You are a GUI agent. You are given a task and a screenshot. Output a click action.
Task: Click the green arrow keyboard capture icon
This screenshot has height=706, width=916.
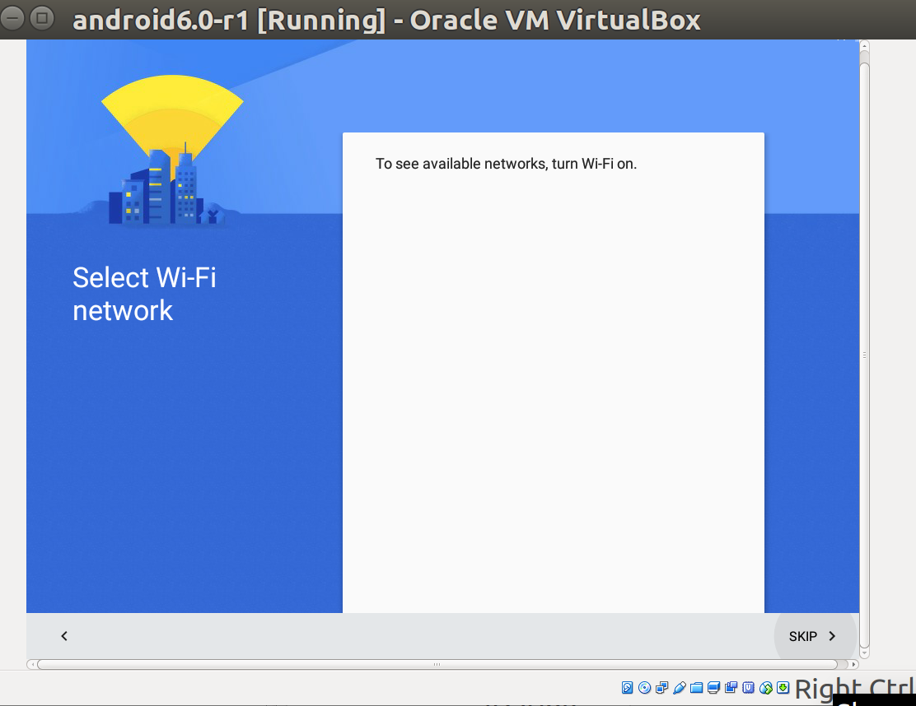783,688
